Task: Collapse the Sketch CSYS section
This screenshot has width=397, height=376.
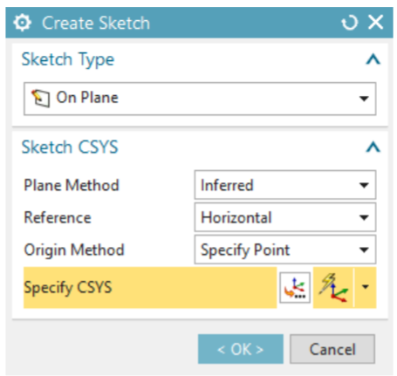Action: [x=373, y=147]
